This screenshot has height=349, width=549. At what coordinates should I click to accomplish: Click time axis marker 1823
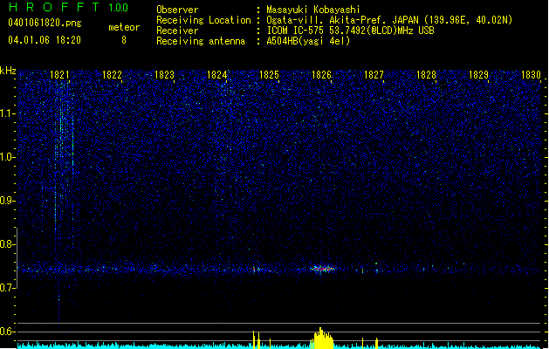pyautogui.click(x=164, y=75)
